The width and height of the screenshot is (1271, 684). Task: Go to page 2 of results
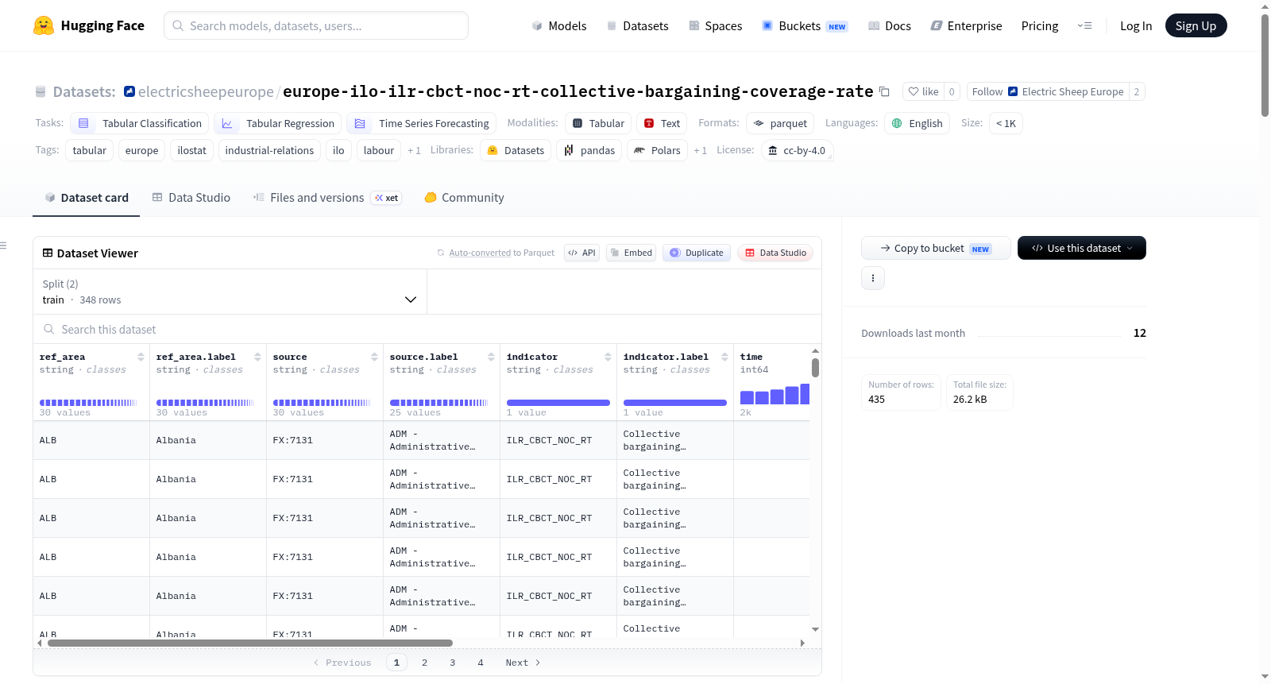(424, 663)
